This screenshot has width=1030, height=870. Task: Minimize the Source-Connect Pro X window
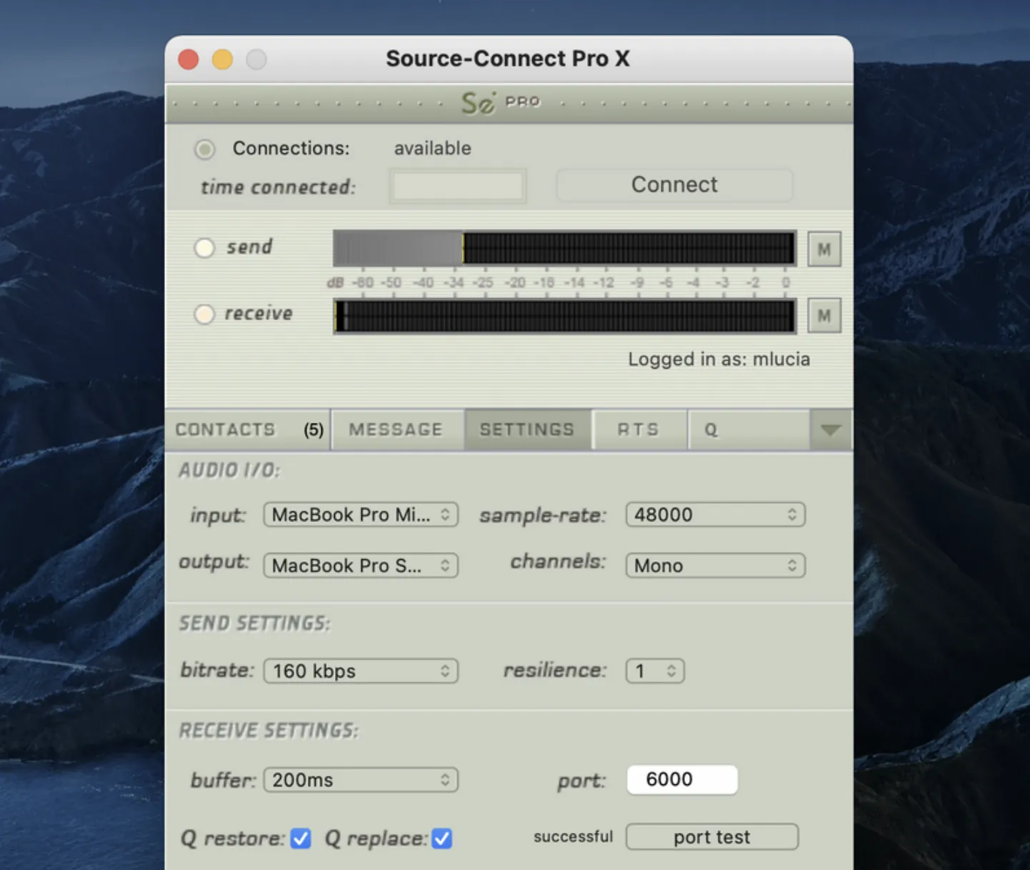[x=223, y=59]
